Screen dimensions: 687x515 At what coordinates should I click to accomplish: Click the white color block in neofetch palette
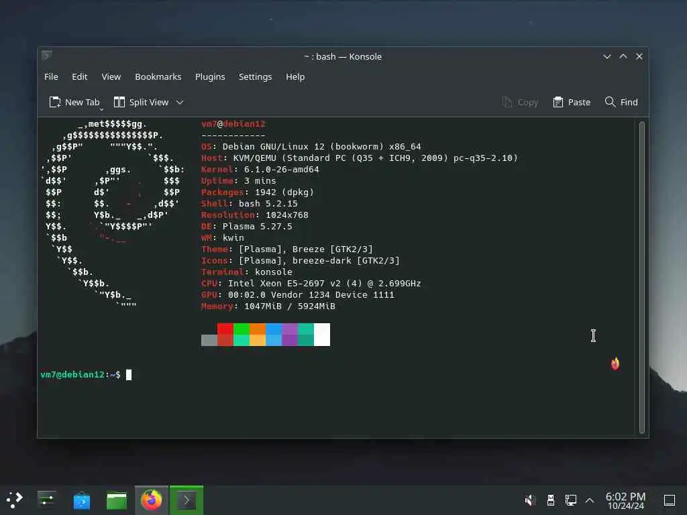tap(322, 335)
